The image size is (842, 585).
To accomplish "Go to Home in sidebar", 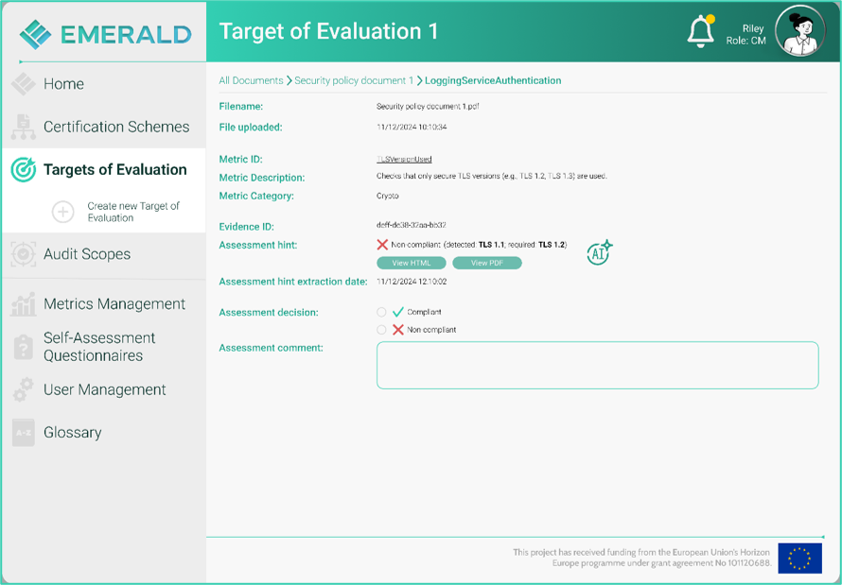I will point(63,84).
